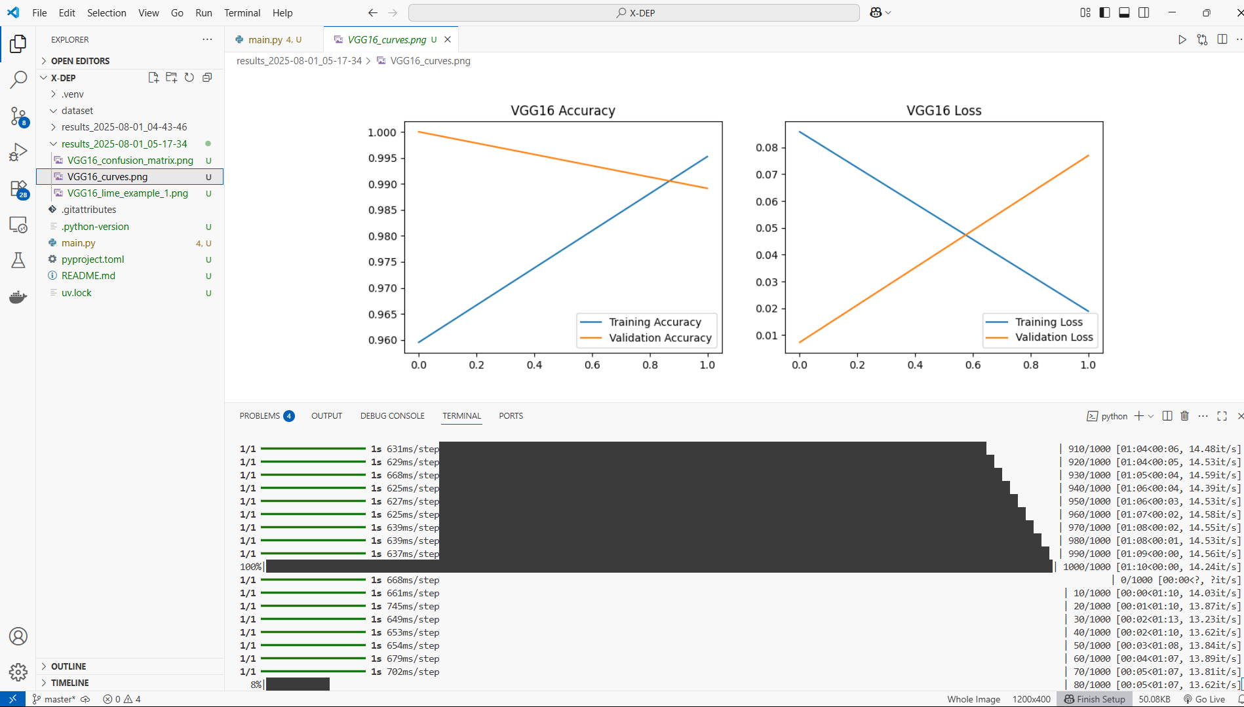Open Run and Debug view
1244x707 pixels.
coord(18,153)
